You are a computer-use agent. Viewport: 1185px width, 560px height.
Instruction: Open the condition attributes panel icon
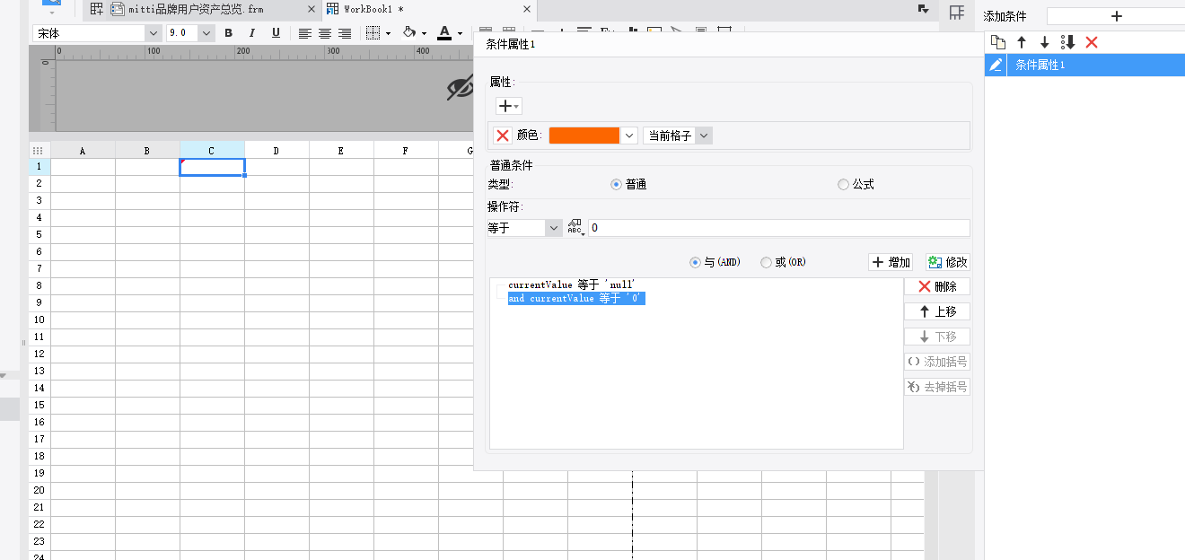pos(957,13)
